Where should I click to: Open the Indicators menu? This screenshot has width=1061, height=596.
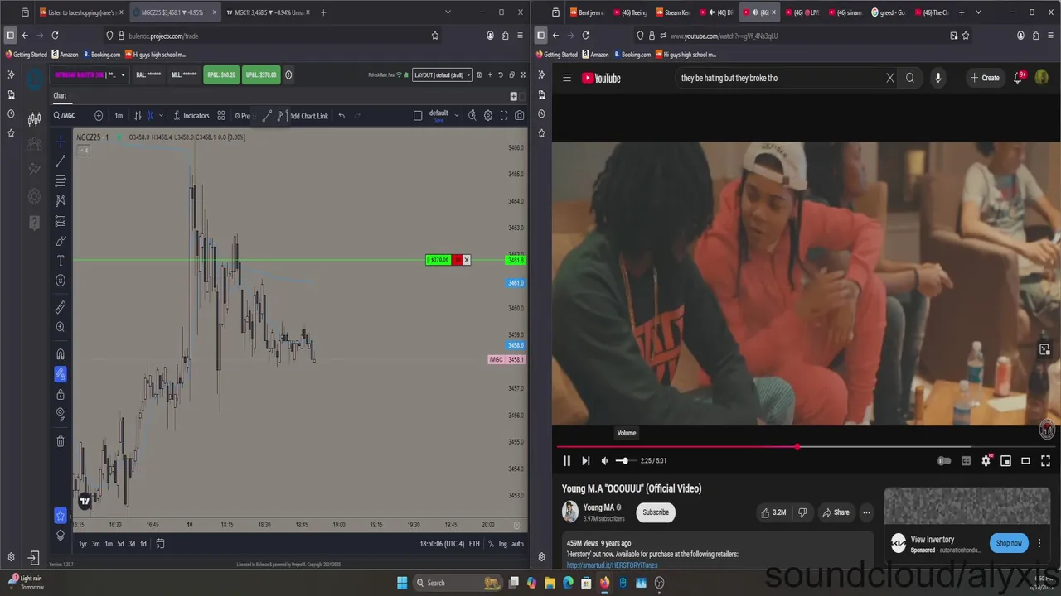pos(191,115)
